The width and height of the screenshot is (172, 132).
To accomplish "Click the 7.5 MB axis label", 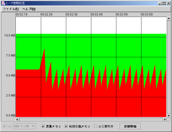I will pyautogui.click(x=11, y=55).
